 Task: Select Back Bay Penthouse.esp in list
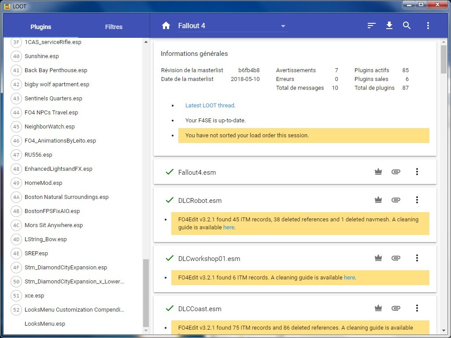(56, 70)
